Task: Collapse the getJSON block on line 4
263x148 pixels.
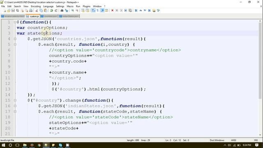Action: [x=15, y=39]
